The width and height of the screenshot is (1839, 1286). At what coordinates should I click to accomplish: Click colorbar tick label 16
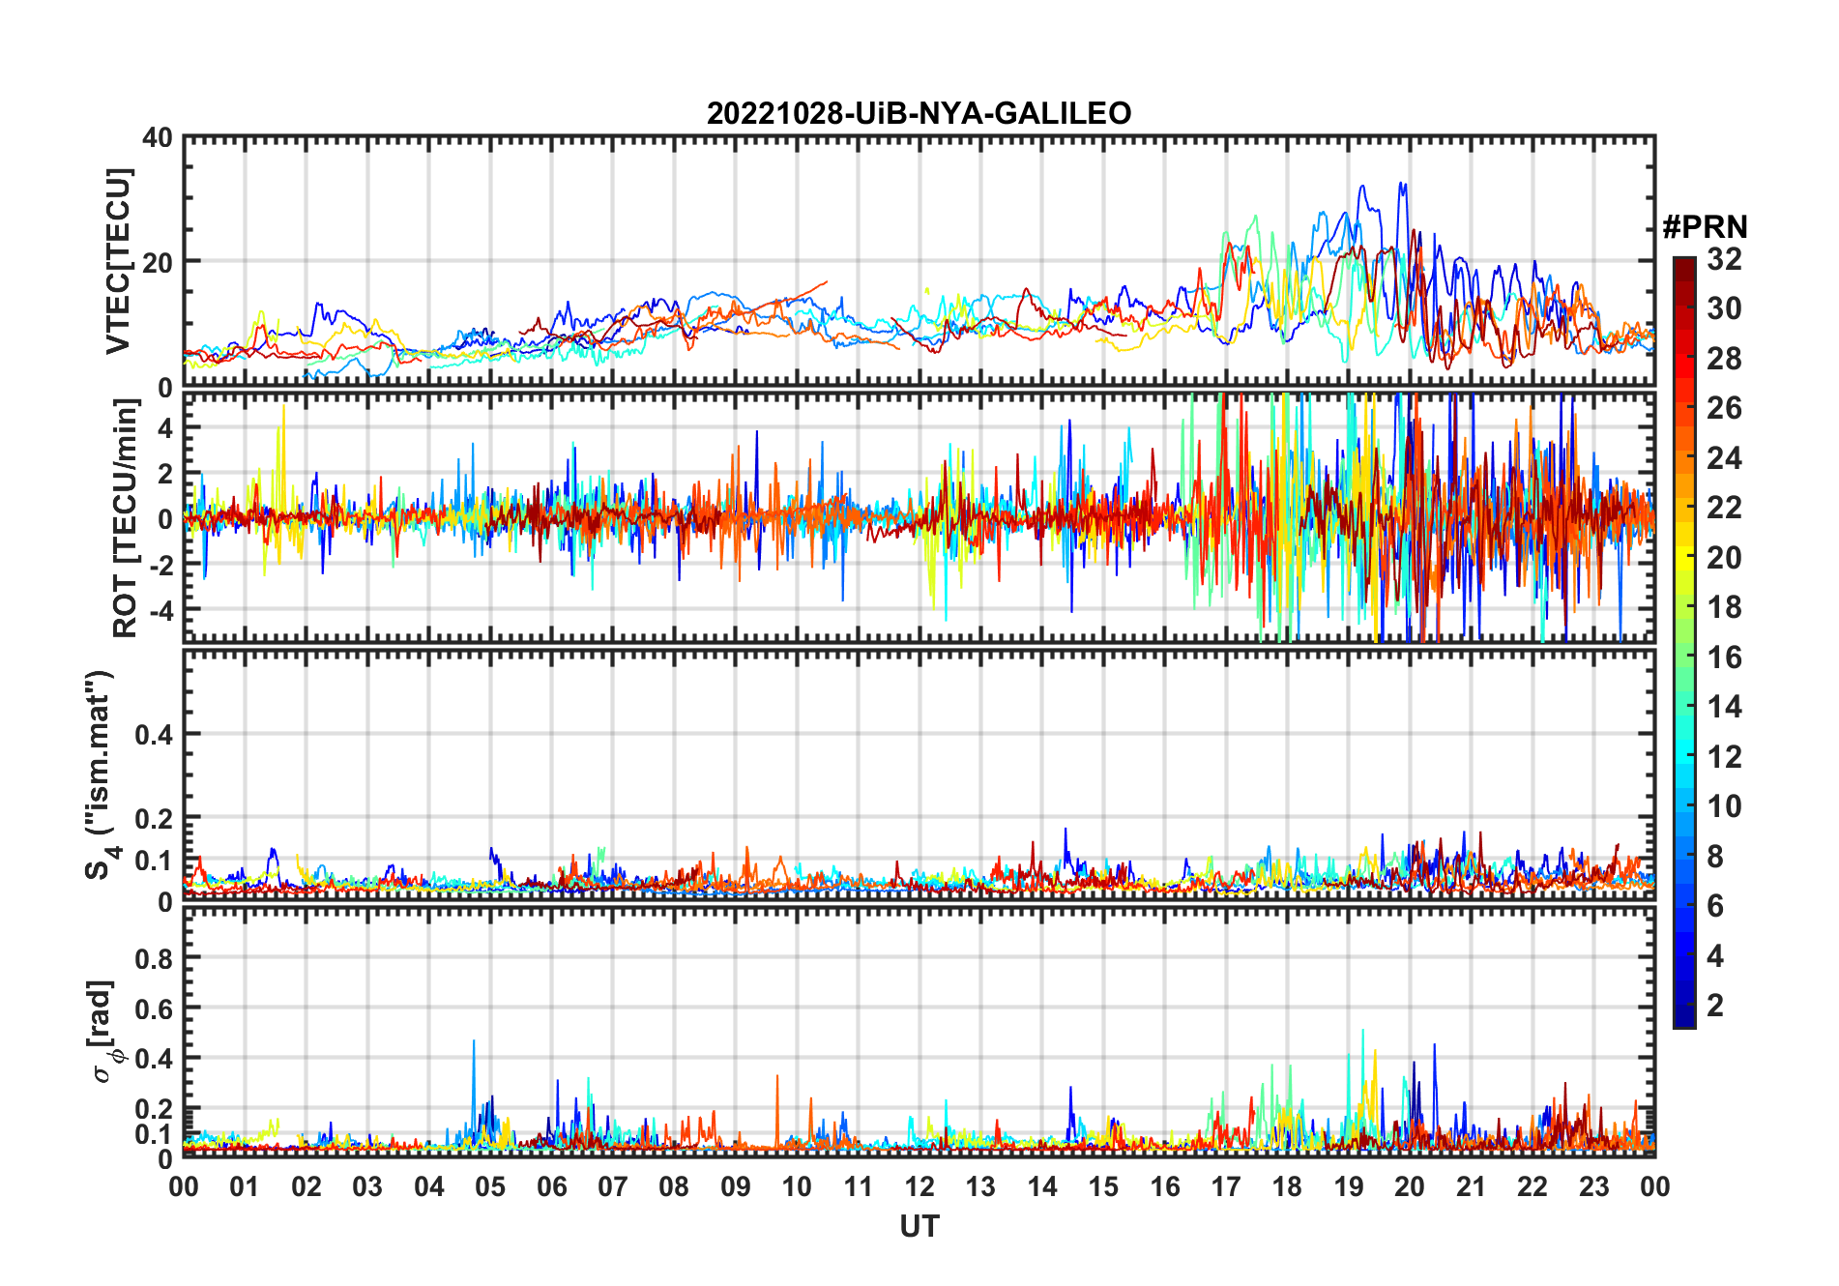click(1724, 658)
